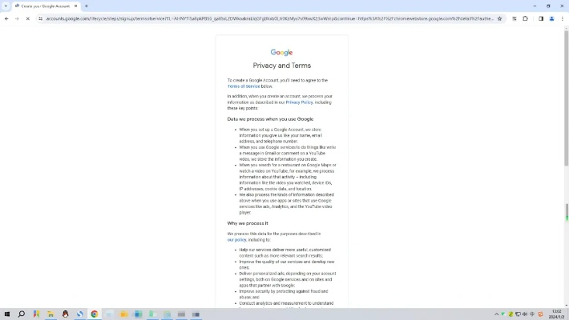
Task: Bookmark this page with the star icon
Action: 500,18
